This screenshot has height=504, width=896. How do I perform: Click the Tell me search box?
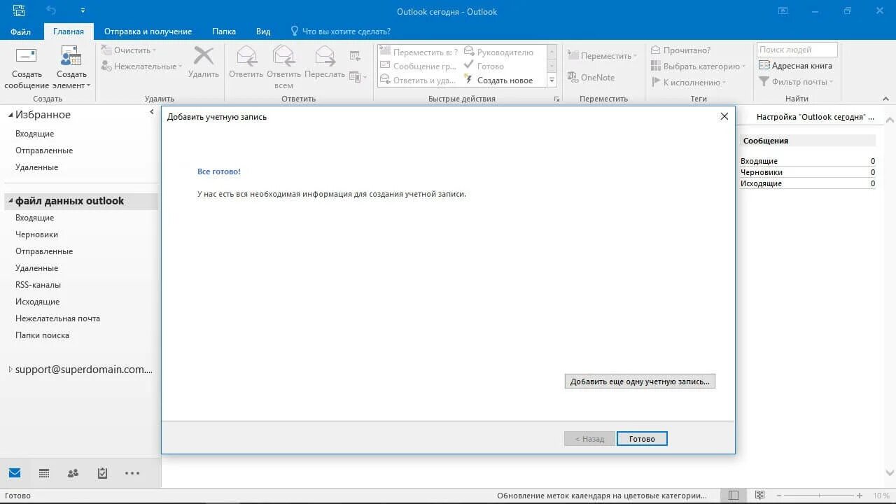pos(340,31)
